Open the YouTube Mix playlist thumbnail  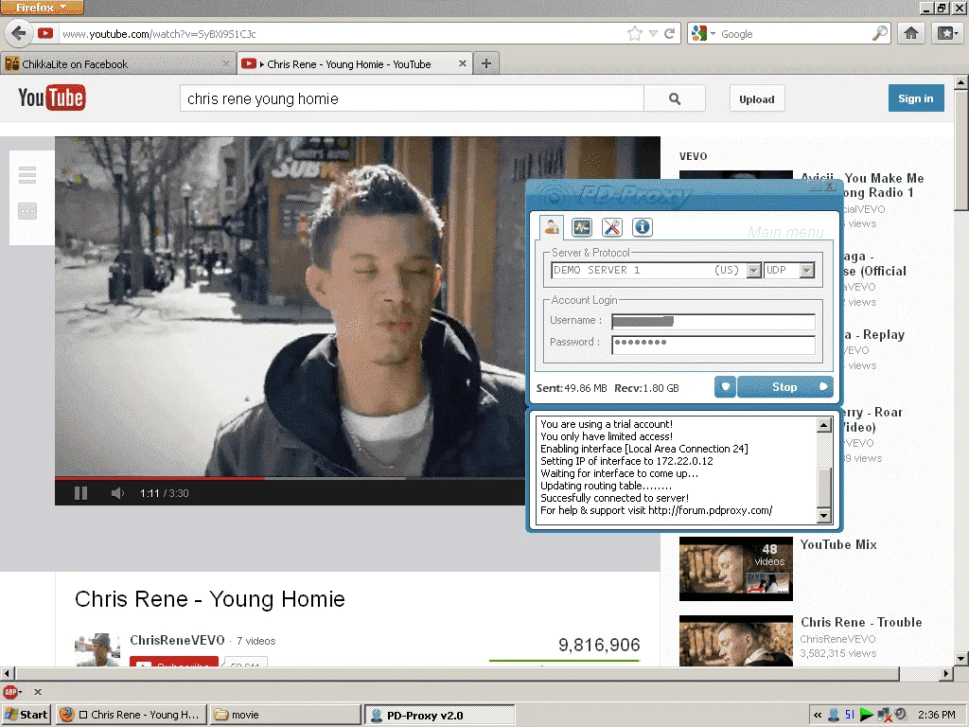[736, 569]
